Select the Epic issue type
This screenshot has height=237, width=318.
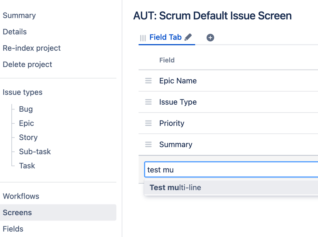pyautogui.click(x=26, y=123)
